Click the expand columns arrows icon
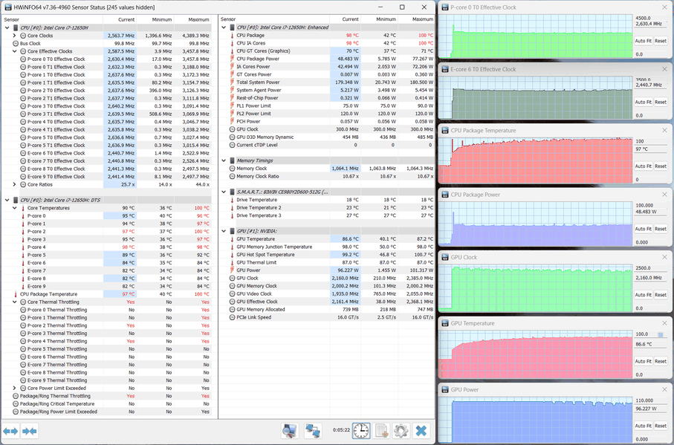Image resolution: width=674 pixels, height=445 pixels. (x=10, y=431)
